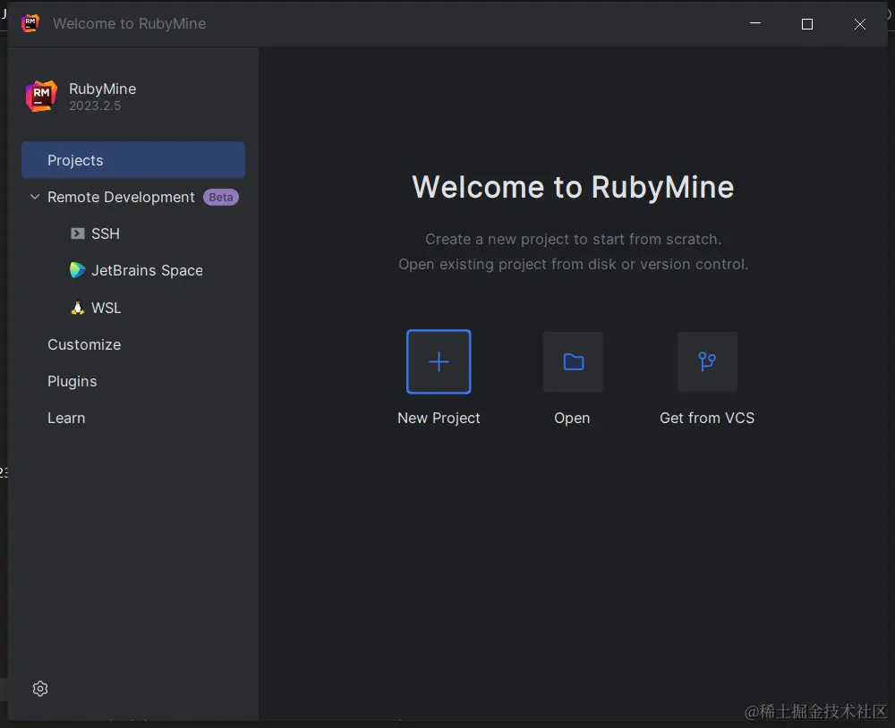Click the Open label
Viewport: 895px width, 728px height.
coord(572,419)
